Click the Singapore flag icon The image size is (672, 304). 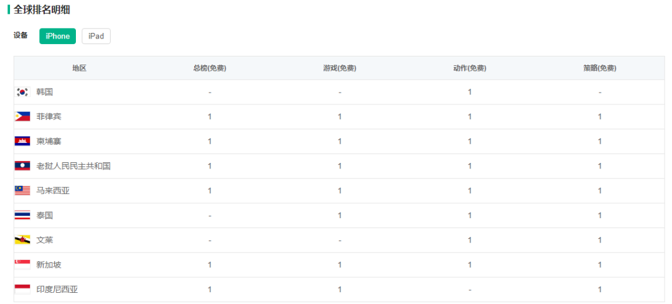[x=22, y=265]
